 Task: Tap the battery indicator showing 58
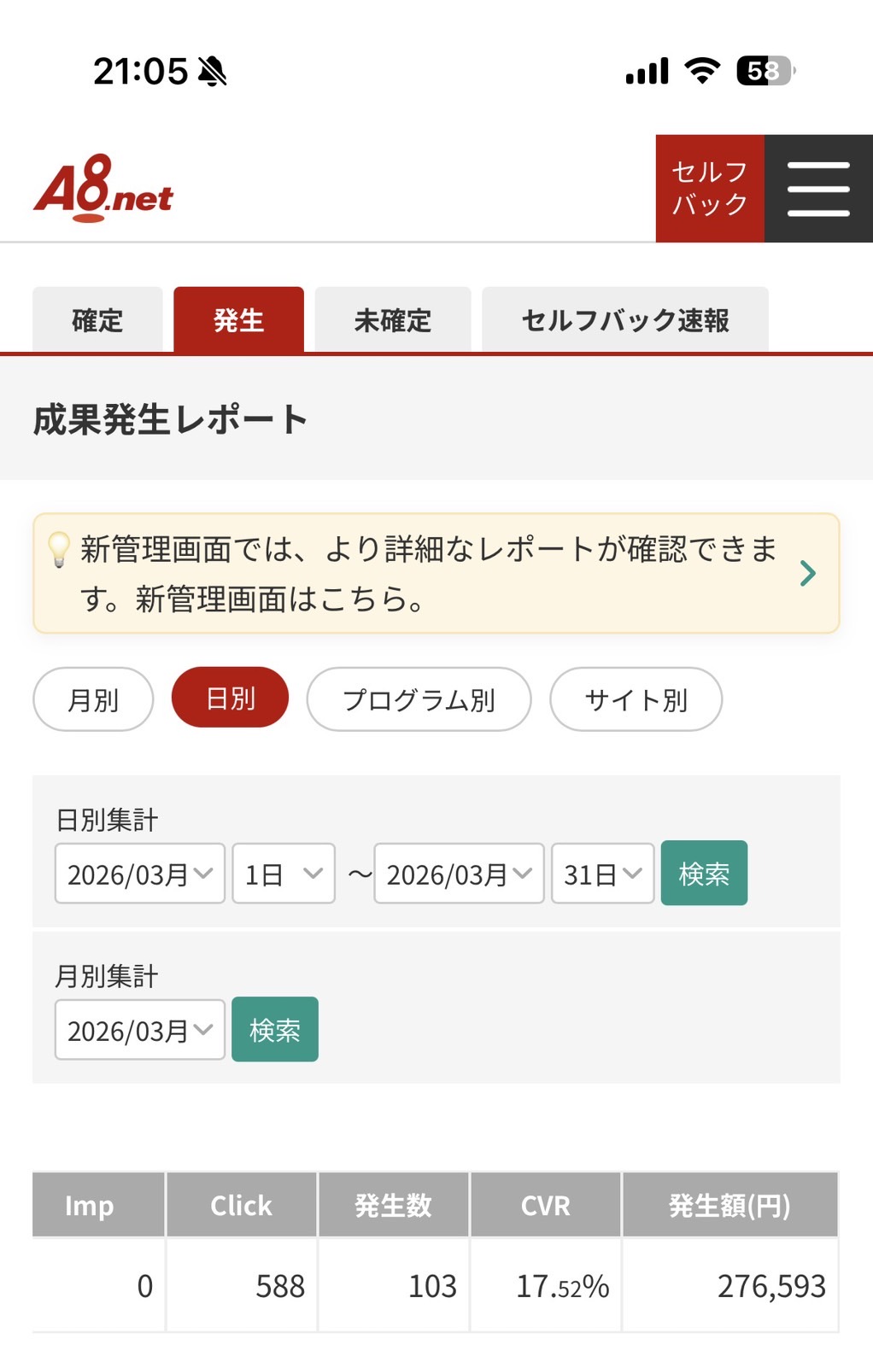click(x=765, y=71)
